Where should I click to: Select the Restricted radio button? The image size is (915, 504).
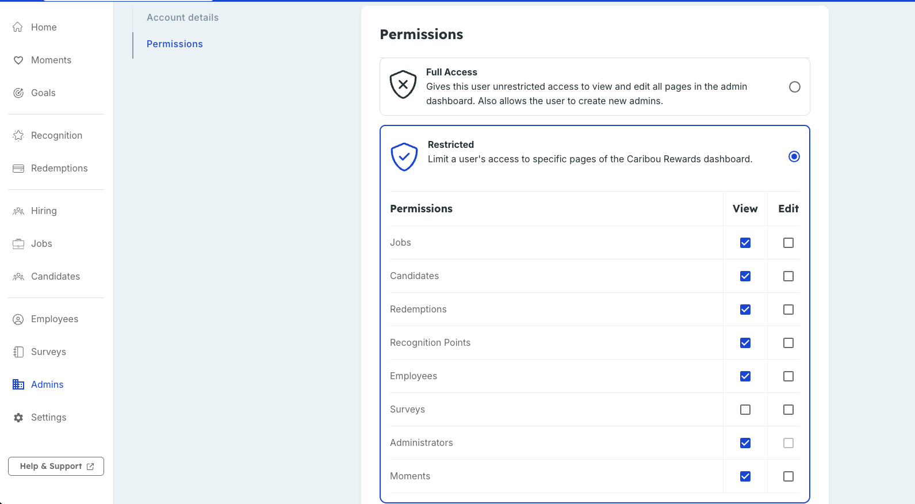click(x=794, y=156)
